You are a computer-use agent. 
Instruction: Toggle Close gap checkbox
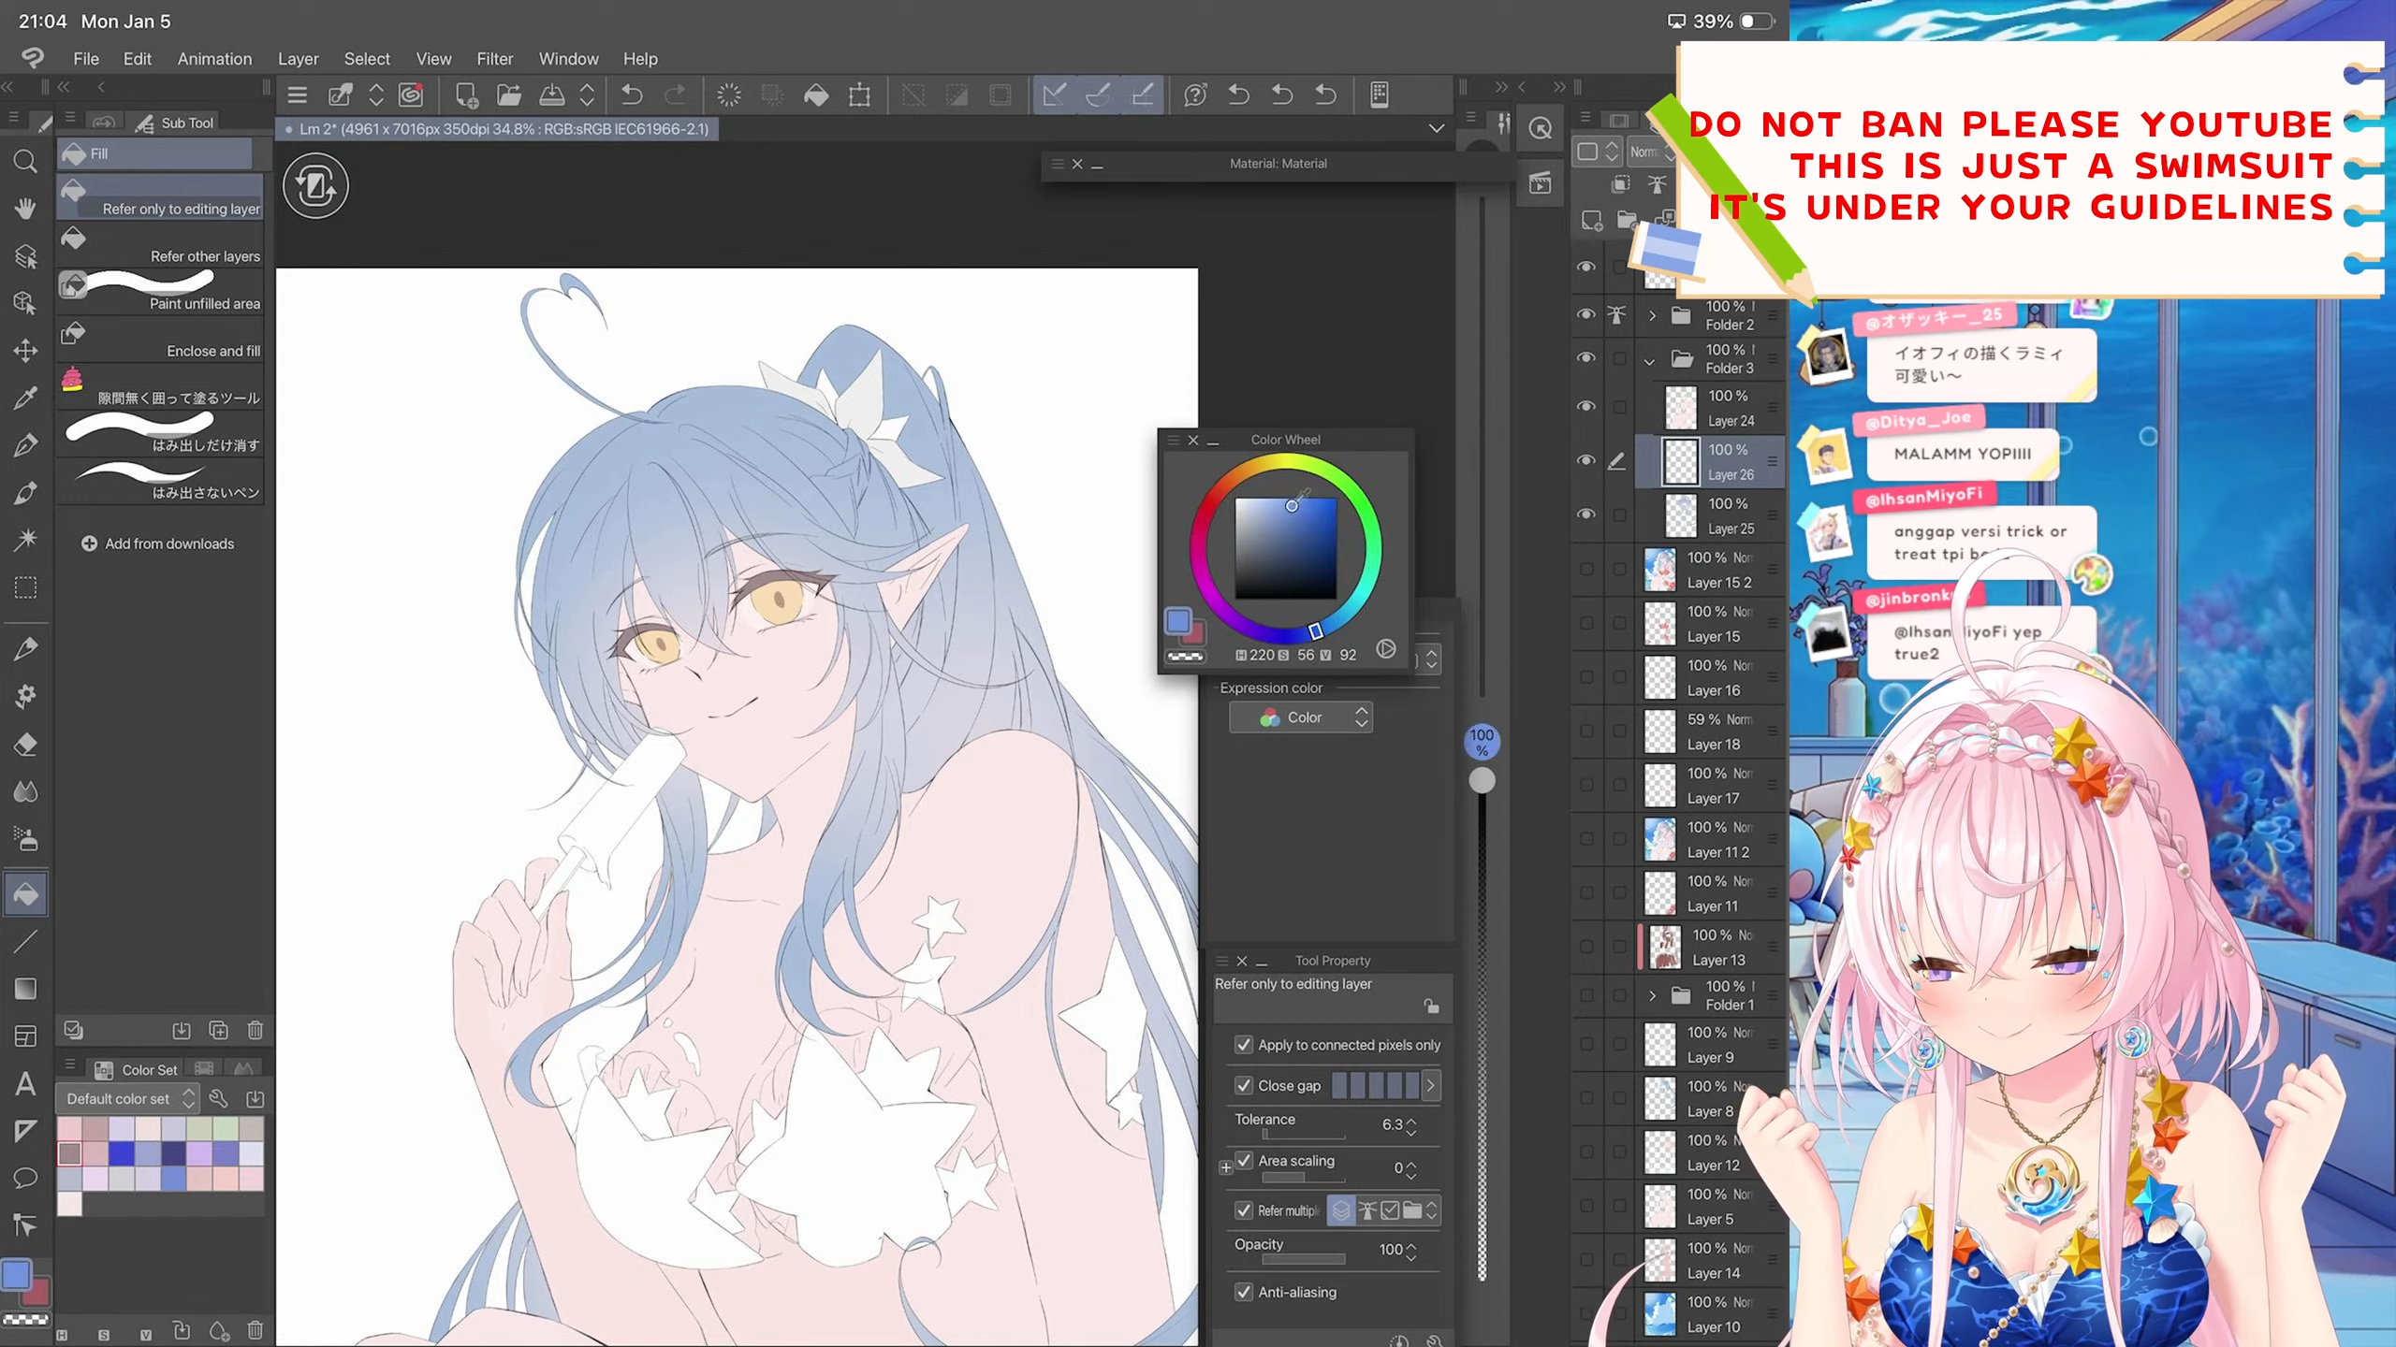click(1244, 1085)
